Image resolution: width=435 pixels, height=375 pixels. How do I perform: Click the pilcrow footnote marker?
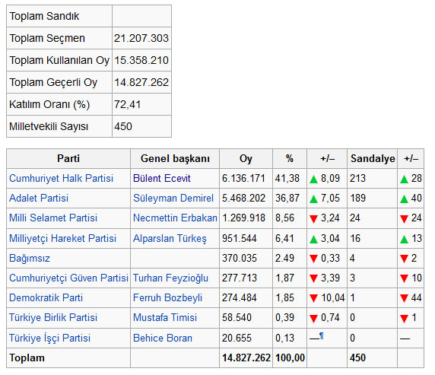(x=321, y=336)
